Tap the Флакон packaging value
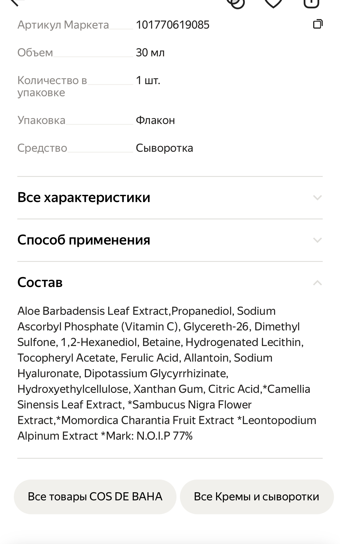340x544 pixels. click(155, 120)
